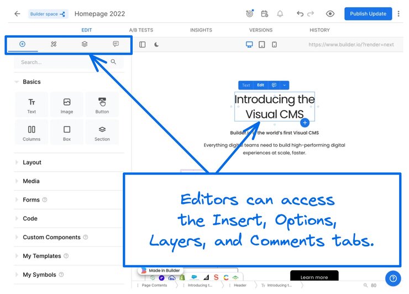
Task: Switch to the HISTORY tab
Action: pyautogui.click(x=319, y=30)
